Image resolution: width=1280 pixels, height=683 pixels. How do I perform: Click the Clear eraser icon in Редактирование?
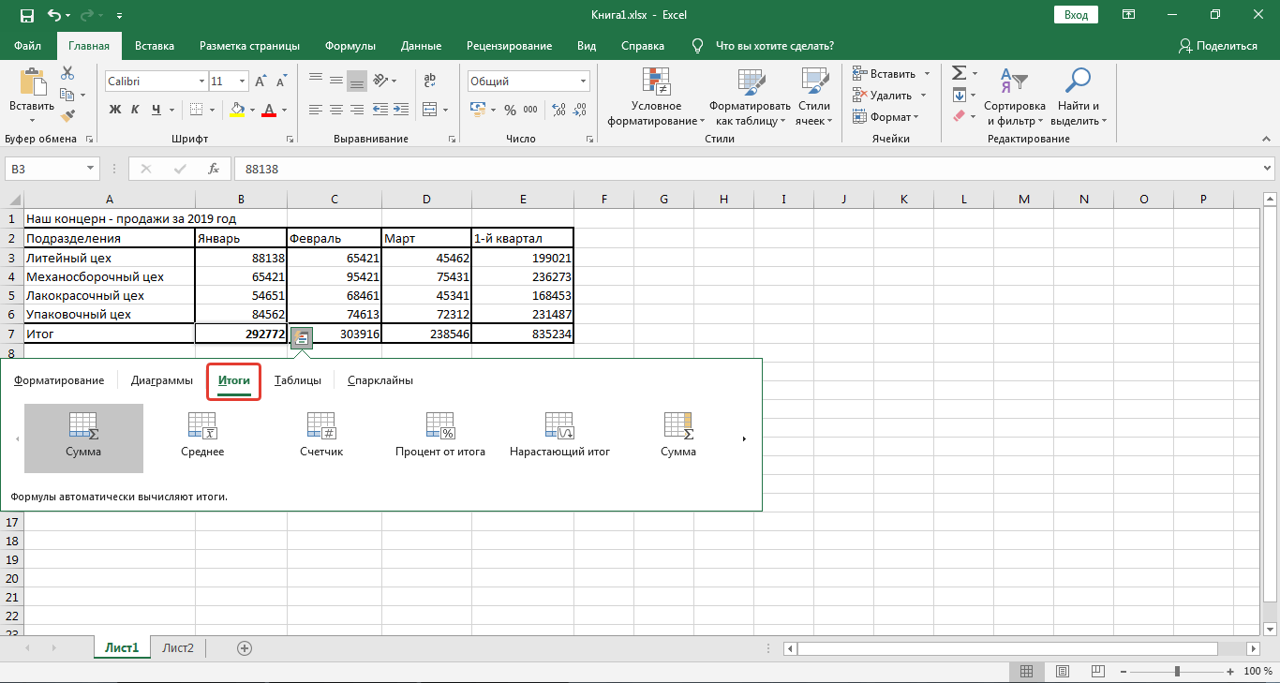959,116
